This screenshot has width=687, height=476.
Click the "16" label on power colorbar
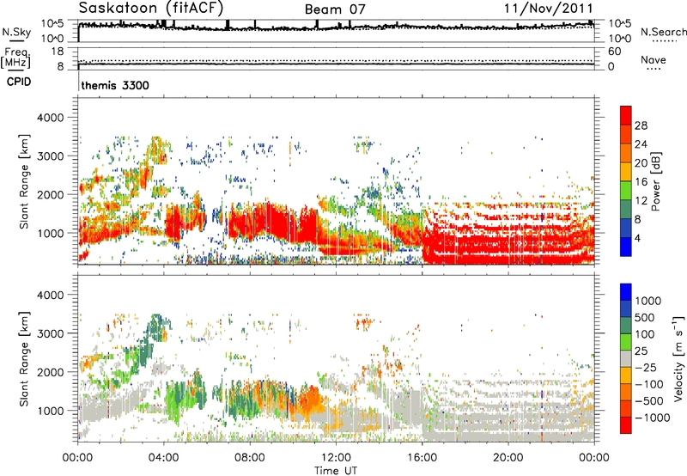(x=641, y=182)
